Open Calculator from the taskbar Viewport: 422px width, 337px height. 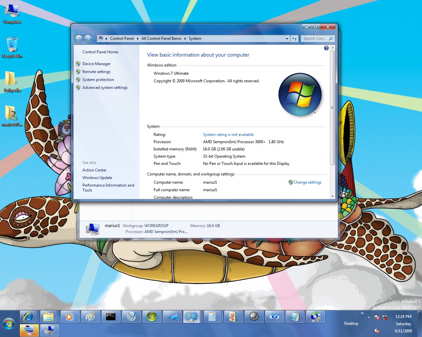[212, 317]
